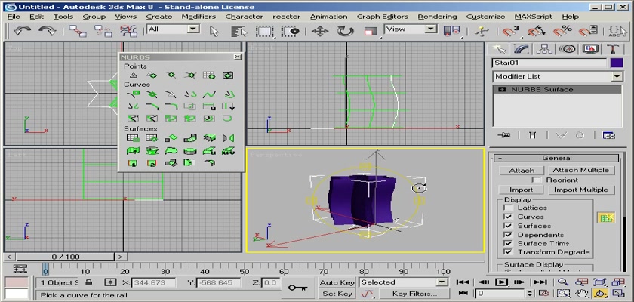Click the Play Animation button
The width and height of the screenshot is (634, 302).
501,282
